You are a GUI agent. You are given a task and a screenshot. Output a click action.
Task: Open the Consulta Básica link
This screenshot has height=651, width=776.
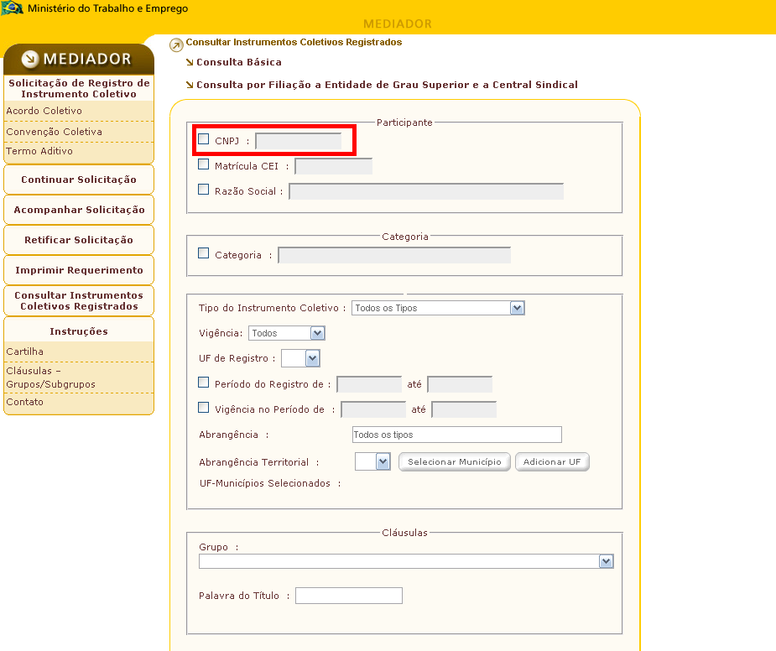238,62
